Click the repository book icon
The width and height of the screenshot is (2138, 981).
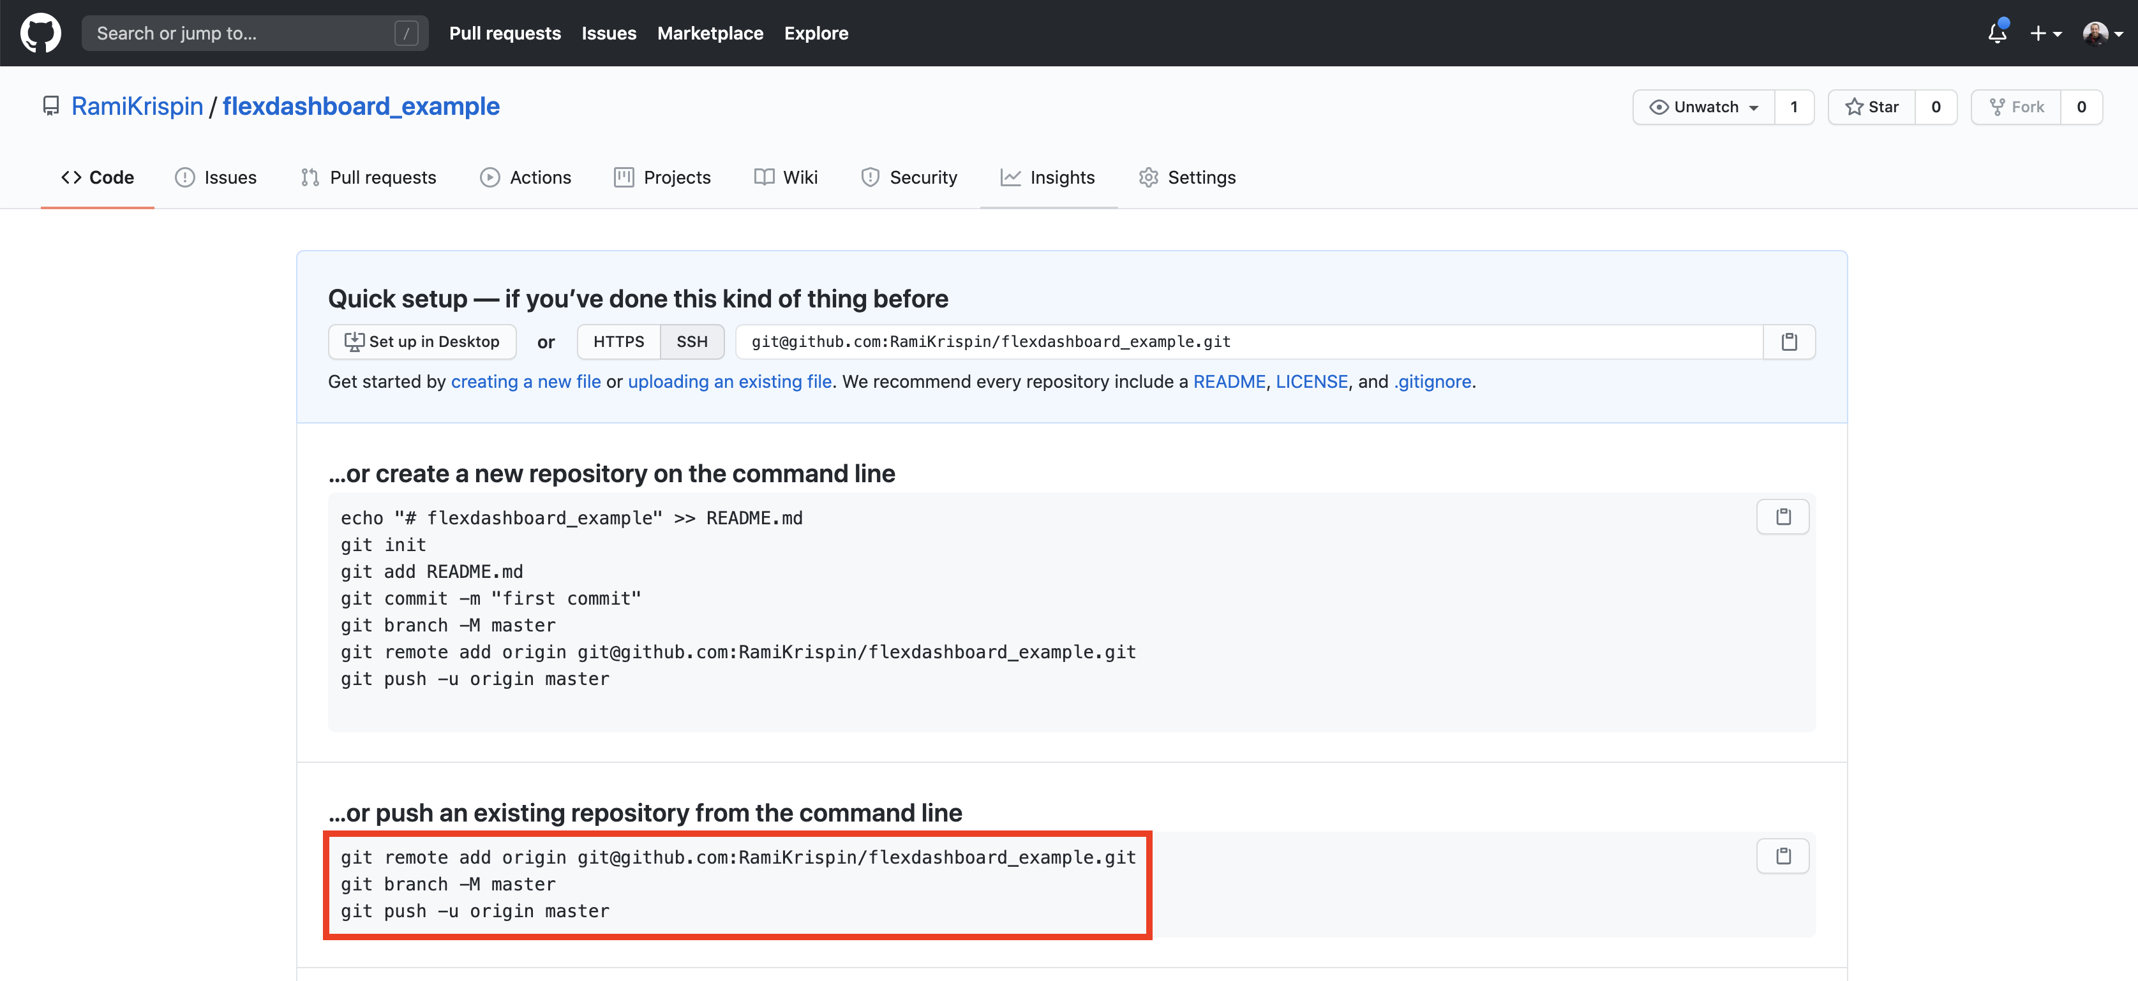point(50,106)
